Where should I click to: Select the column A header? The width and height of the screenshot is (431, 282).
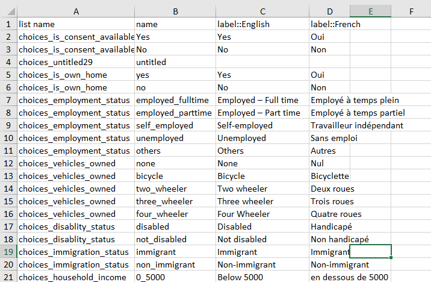coord(76,11)
